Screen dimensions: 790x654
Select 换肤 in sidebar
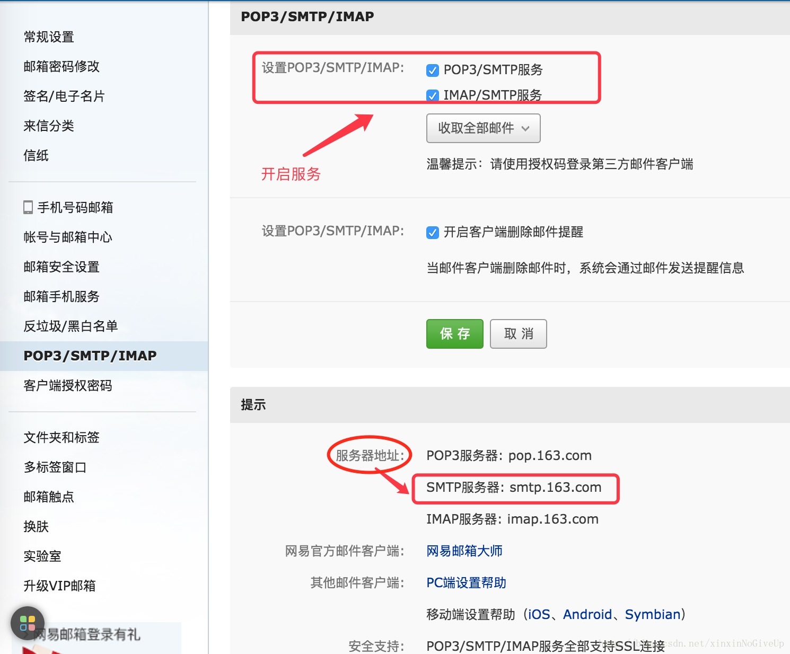36,527
